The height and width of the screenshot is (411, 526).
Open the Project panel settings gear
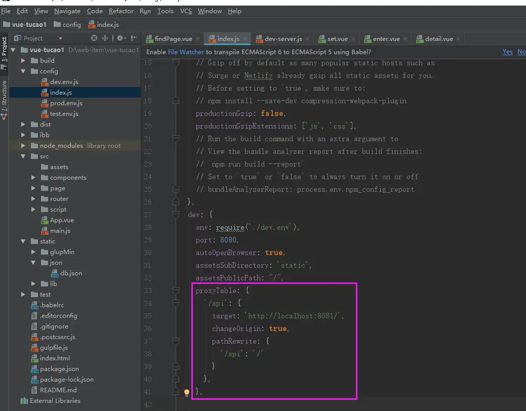[120, 38]
